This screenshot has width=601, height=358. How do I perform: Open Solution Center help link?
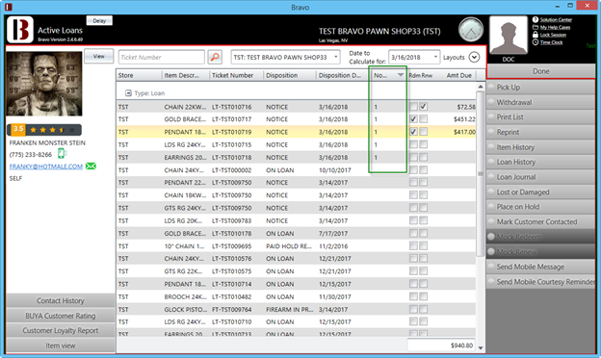556,19
